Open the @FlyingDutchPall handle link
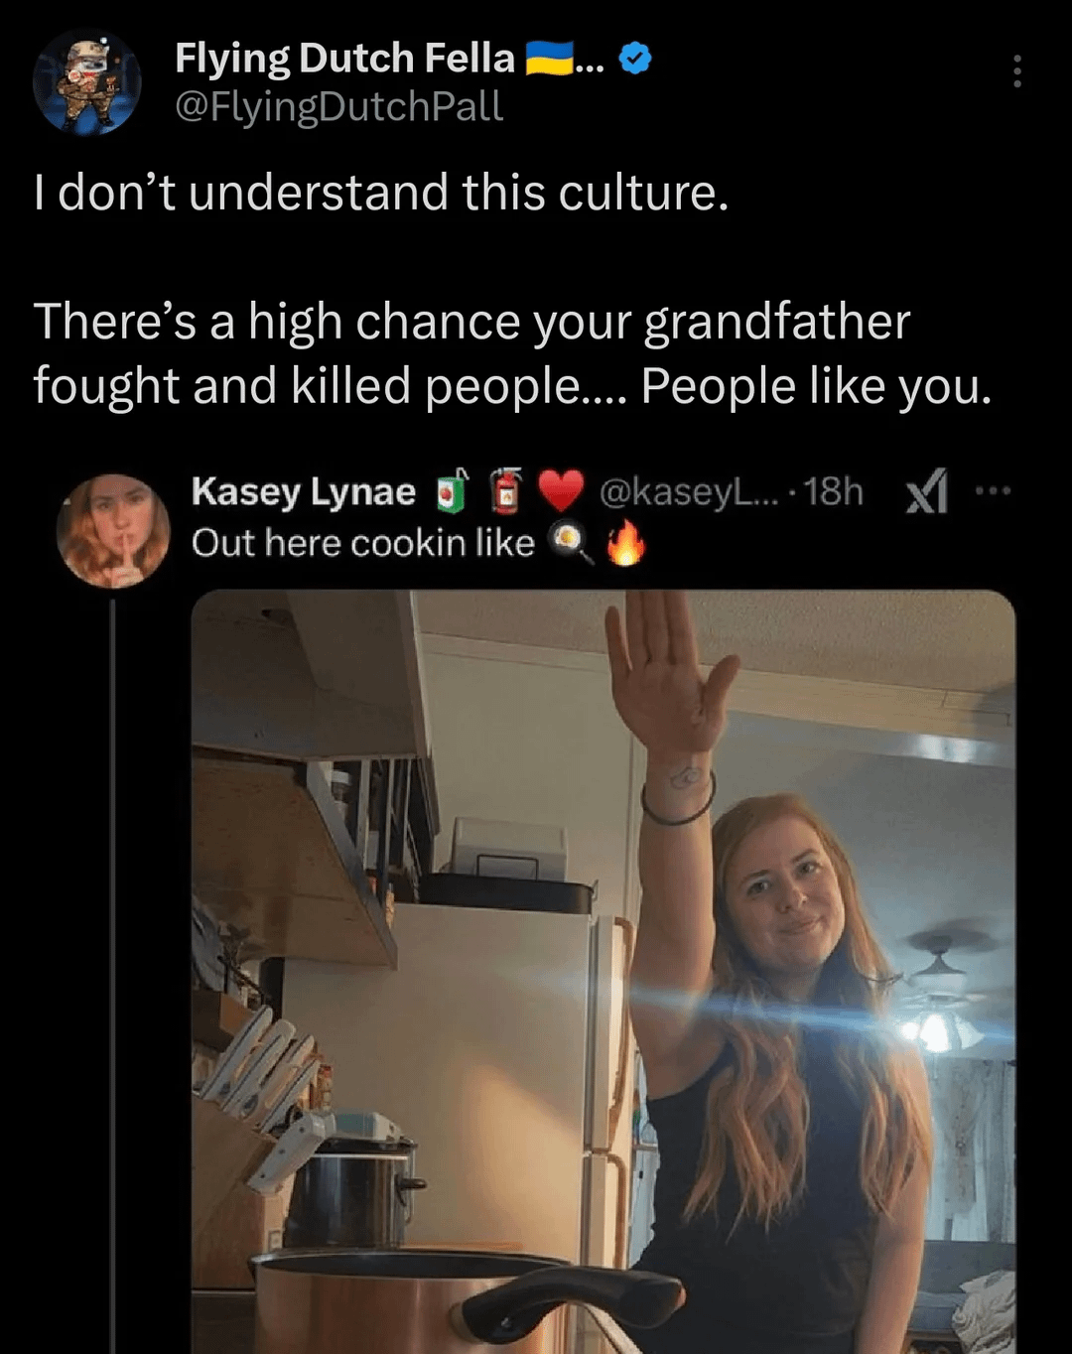 pyautogui.click(x=338, y=106)
